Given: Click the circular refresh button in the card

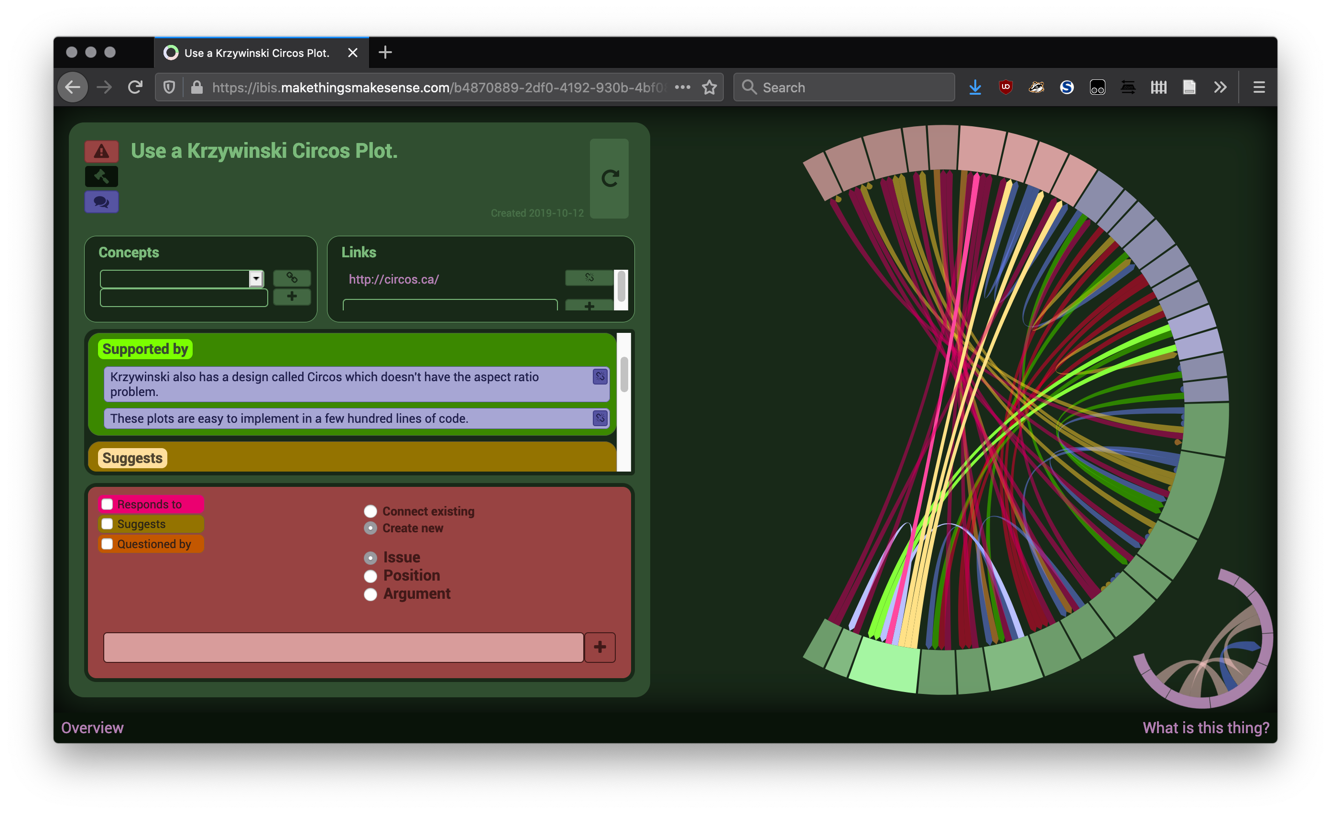Looking at the screenshot, I should click(609, 178).
